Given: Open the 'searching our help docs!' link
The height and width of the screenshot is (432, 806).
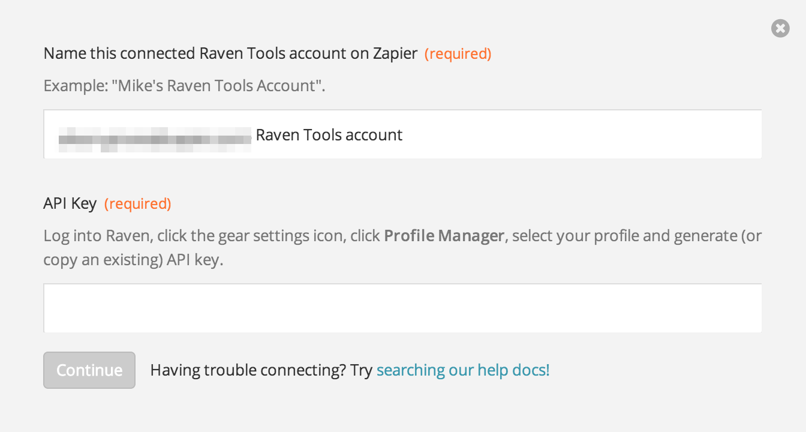Looking at the screenshot, I should (x=463, y=370).
